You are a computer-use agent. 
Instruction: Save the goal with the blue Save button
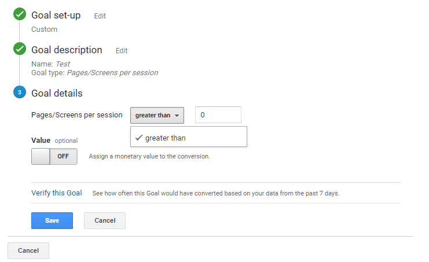click(52, 220)
